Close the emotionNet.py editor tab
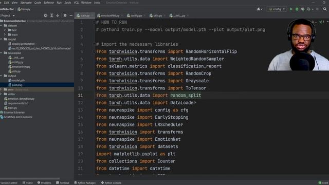 coord(122,16)
